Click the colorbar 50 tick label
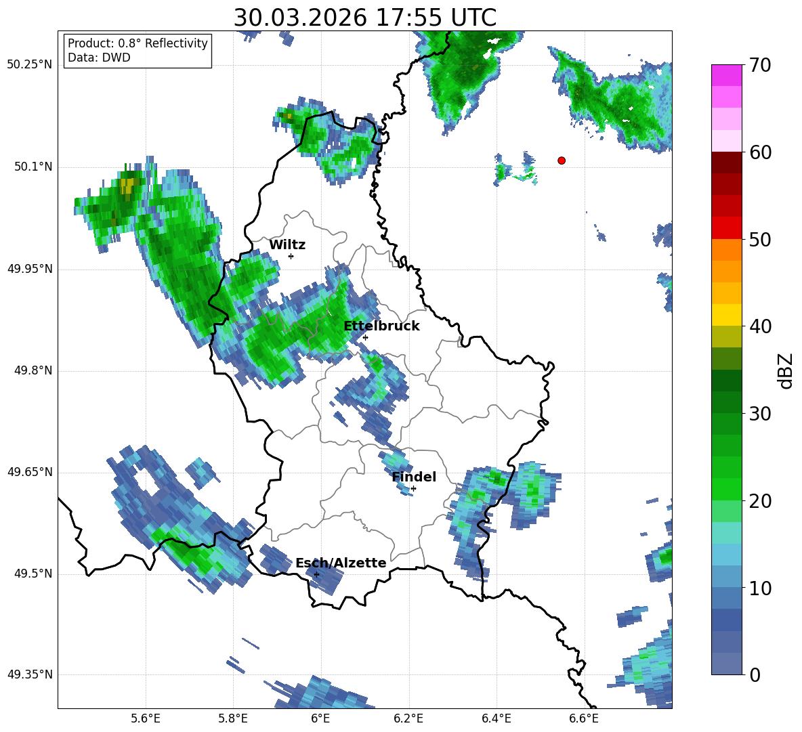Viewport: 802px width, 732px height. click(760, 240)
